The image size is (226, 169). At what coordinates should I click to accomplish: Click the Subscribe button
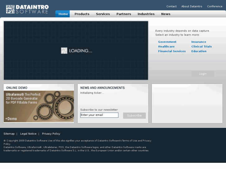tap(134, 115)
